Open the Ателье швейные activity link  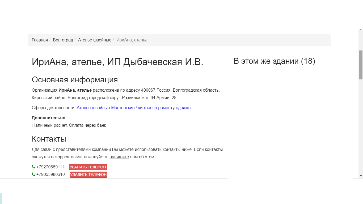click(x=93, y=108)
